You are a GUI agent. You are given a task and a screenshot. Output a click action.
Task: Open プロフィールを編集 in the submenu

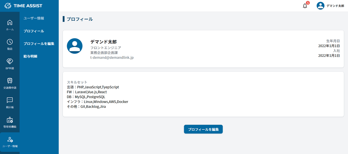point(39,44)
